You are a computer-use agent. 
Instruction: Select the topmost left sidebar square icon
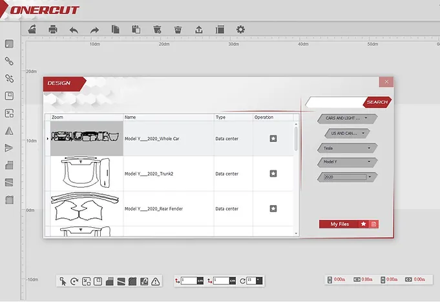click(x=9, y=44)
